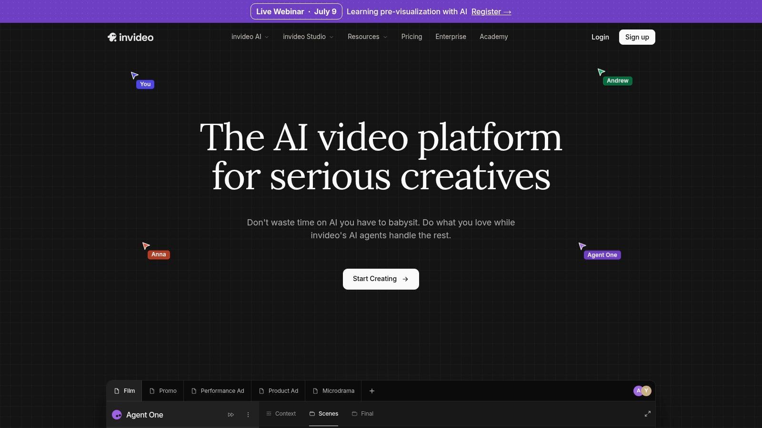
Task: Open the Resources dropdown menu
Action: click(x=367, y=37)
